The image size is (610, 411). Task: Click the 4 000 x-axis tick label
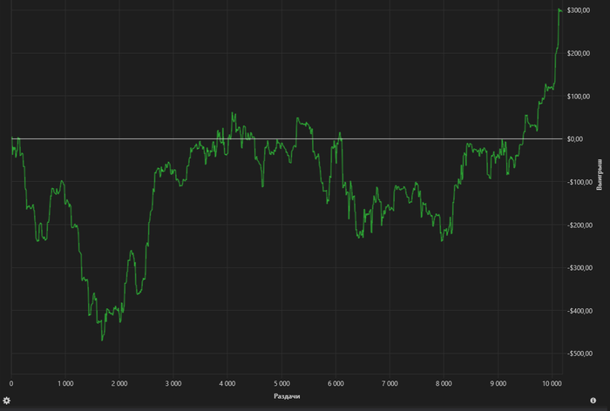click(227, 384)
